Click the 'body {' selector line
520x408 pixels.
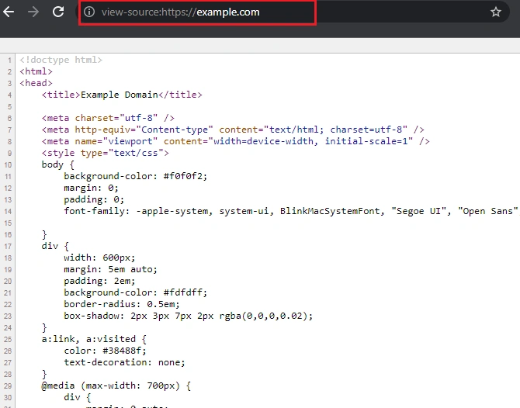pos(58,164)
